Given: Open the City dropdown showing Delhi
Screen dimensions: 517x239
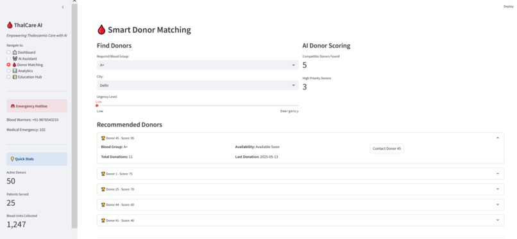Looking at the screenshot, I should tap(198, 86).
